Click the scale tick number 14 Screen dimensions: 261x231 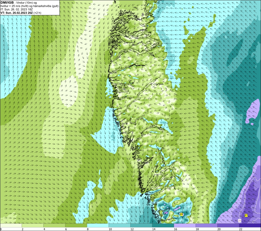pyautogui.click(x=154, y=229)
